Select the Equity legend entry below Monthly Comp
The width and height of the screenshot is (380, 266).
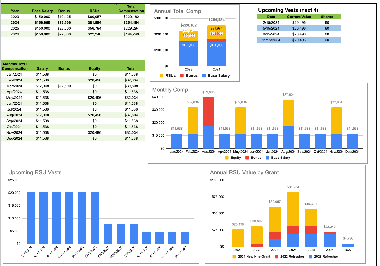pos(233,158)
